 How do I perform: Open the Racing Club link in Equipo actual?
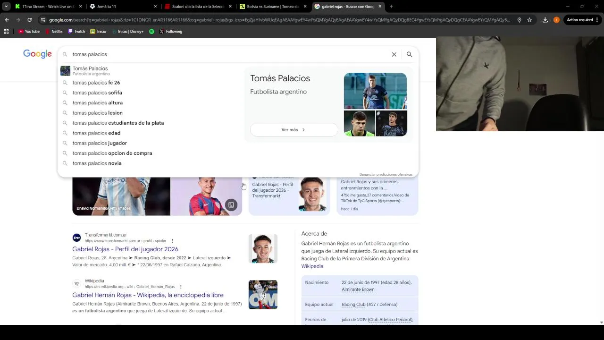click(x=353, y=305)
